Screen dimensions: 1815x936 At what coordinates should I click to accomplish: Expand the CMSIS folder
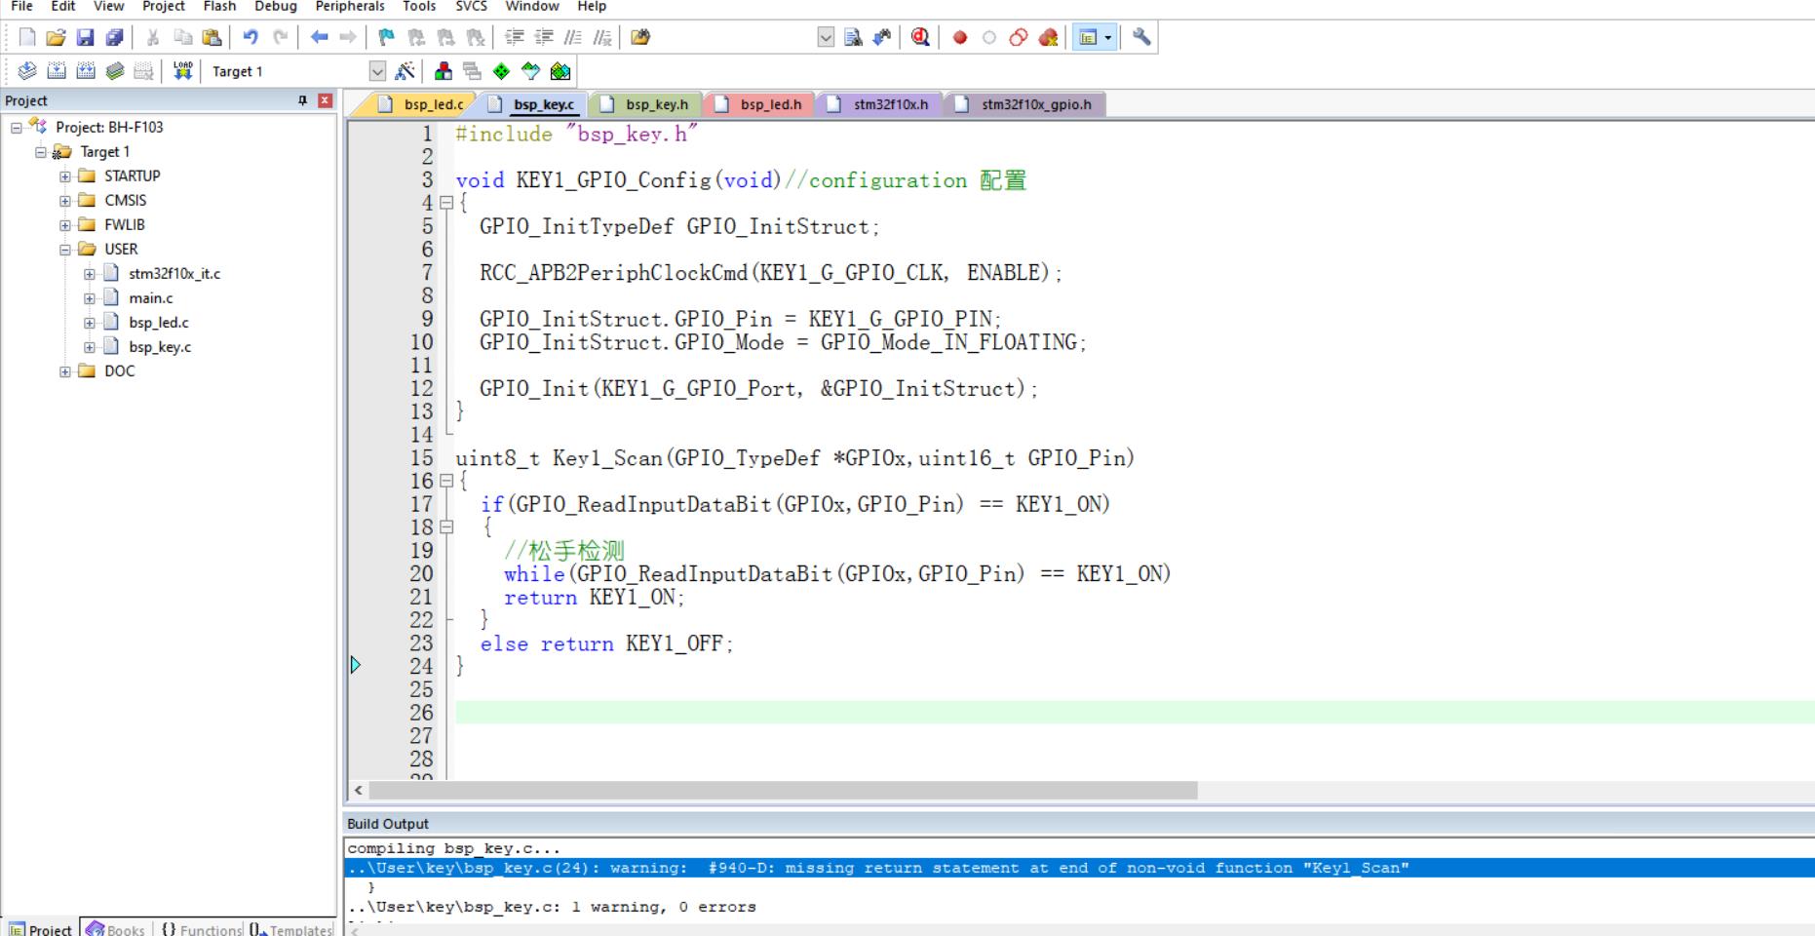(x=65, y=201)
